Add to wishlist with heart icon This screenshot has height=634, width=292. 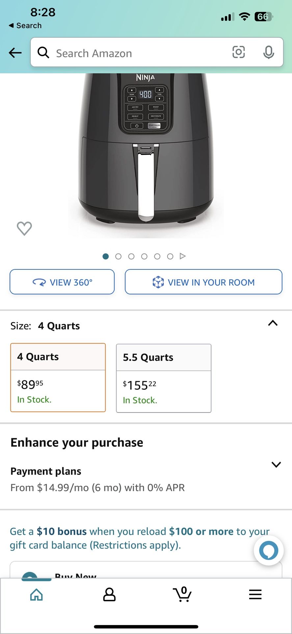point(24,228)
